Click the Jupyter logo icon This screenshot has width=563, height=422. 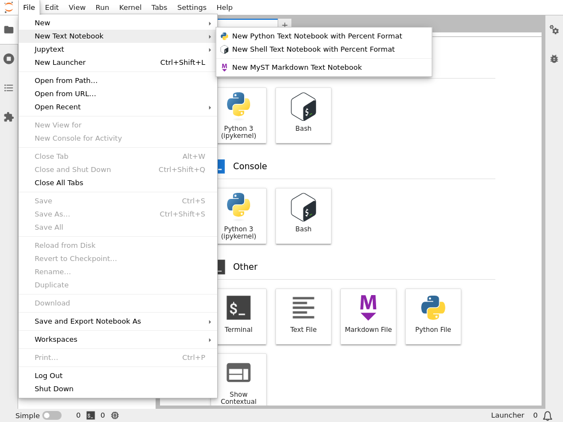[x=9, y=7]
